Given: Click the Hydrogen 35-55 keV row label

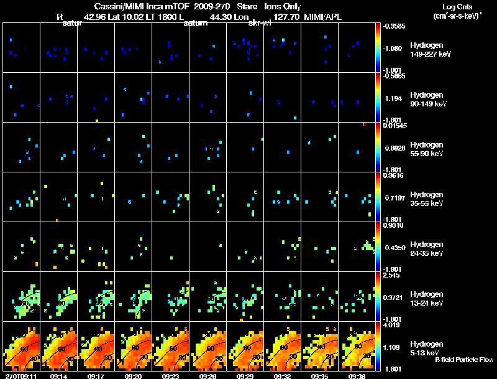Looking at the screenshot, I should pos(427,199).
